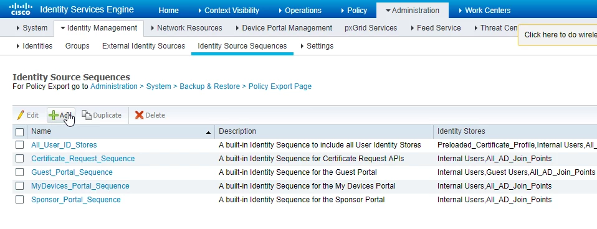Open External Identity Sources tab
597x229 pixels.
(143, 45)
